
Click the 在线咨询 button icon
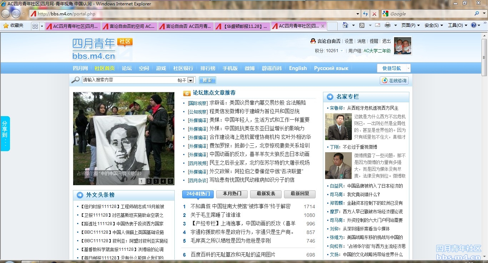(x=385, y=80)
